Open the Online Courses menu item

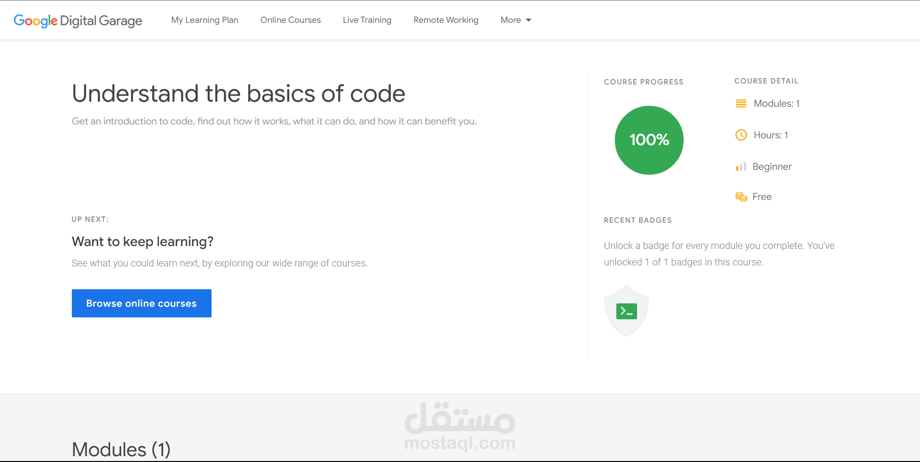pyautogui.click(x=290, y=20)
